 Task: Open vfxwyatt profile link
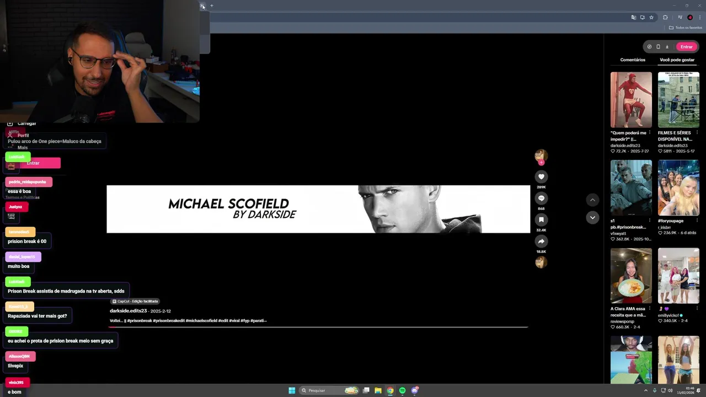[x=618, y=233]
